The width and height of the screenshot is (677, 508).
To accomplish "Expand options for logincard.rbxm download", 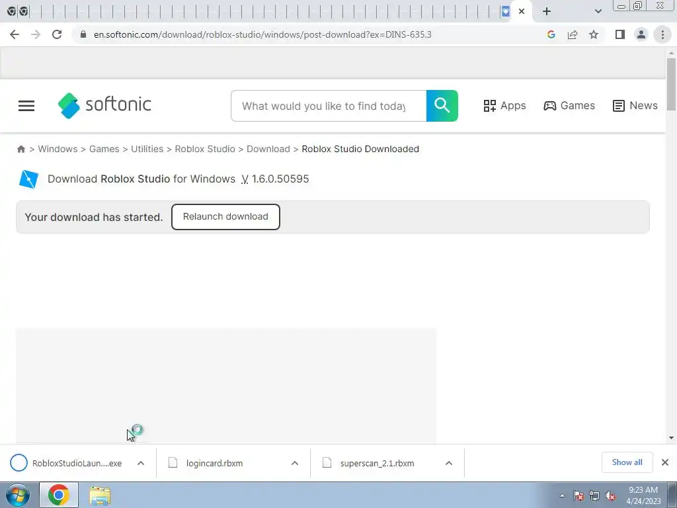I will click(295, 463).
